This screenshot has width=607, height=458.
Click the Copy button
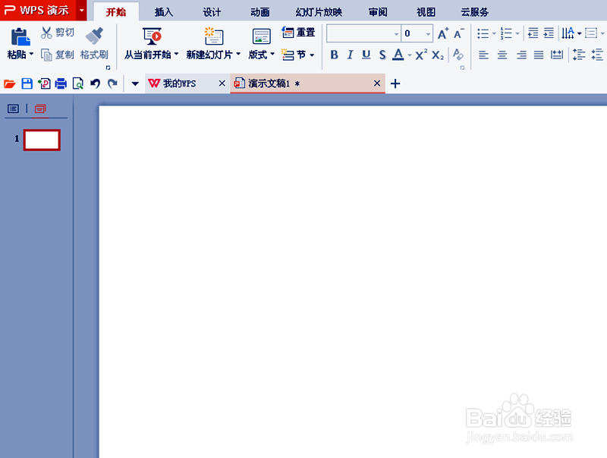tap(58, 55)
